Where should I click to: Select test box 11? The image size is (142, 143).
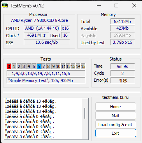click(63, 66)
